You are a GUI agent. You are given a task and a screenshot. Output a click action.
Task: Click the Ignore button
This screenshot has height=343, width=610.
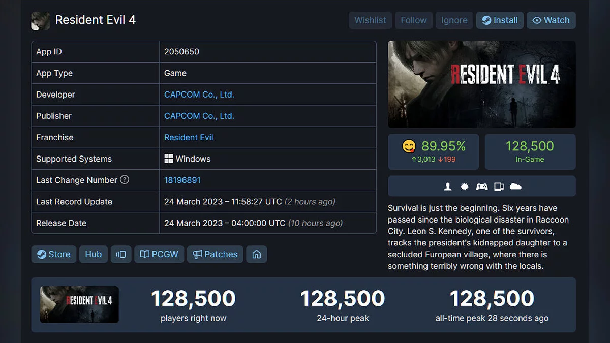[x=454, y=20]
